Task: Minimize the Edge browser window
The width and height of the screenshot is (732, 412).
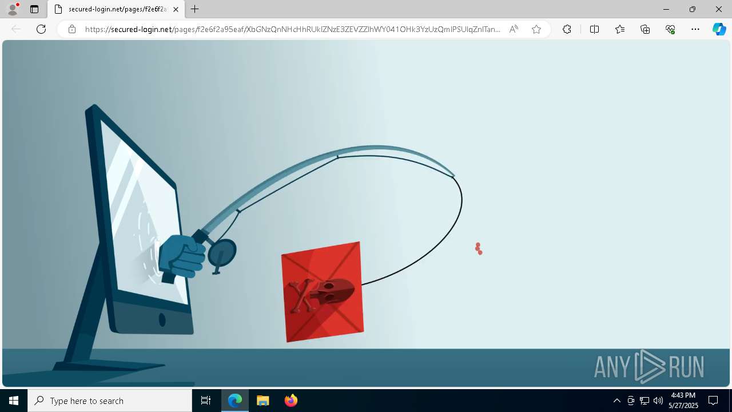Action: pyautogui.click(x=666, y=9)
